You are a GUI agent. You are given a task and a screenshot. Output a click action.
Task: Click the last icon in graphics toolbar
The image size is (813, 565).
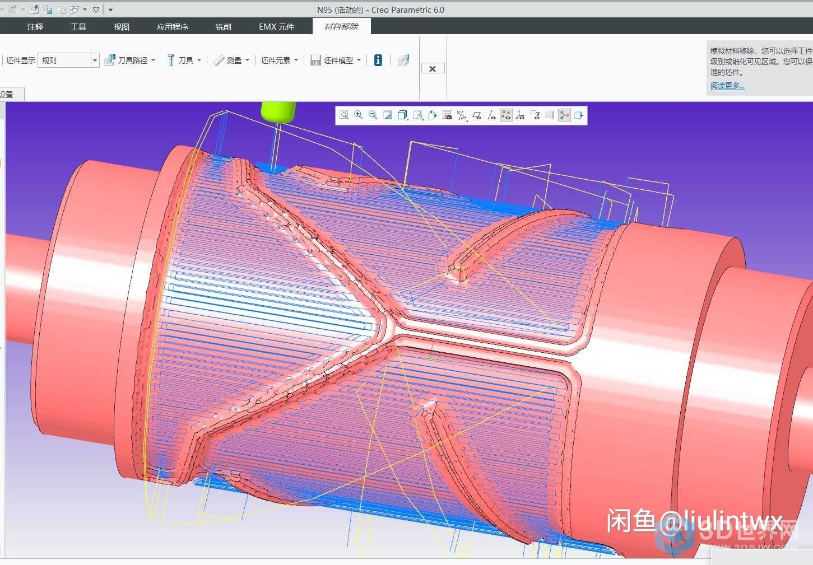579,115
